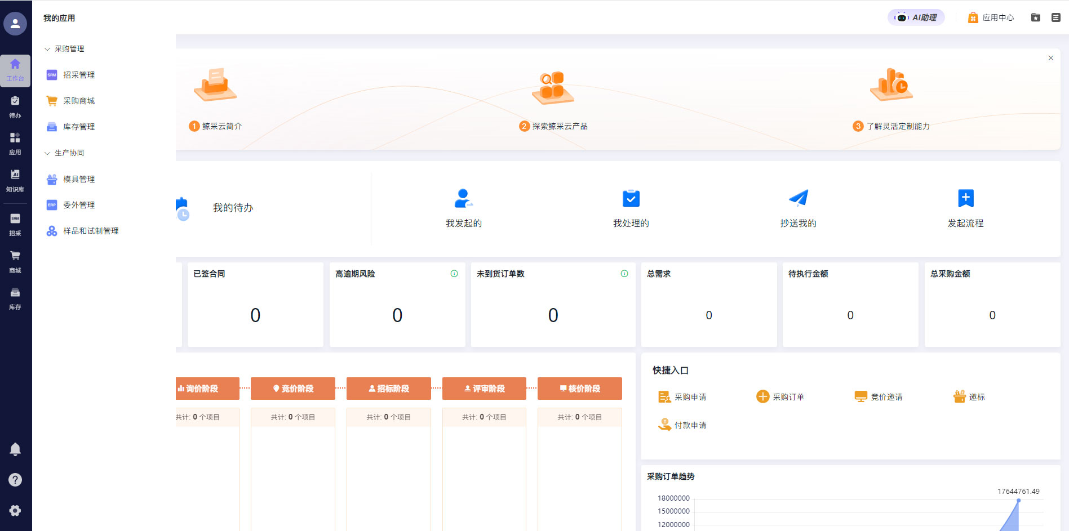The height and width of the screenshot is (531, 1069).
Task: Open settings gear in sidebar
Action: pyautogui.click(x=15, y=511)
